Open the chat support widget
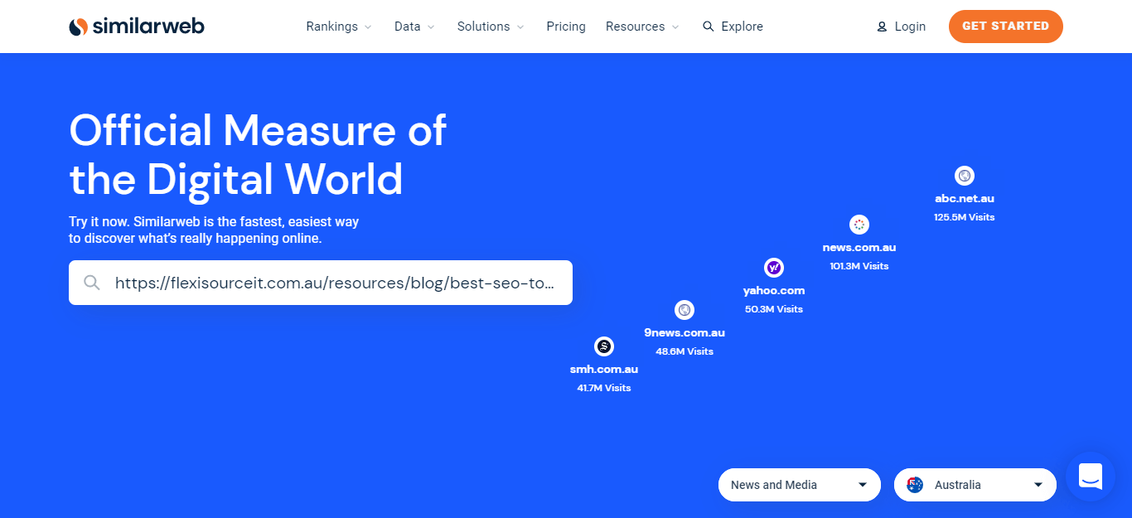1132x518 pixels. (1091, 477)
